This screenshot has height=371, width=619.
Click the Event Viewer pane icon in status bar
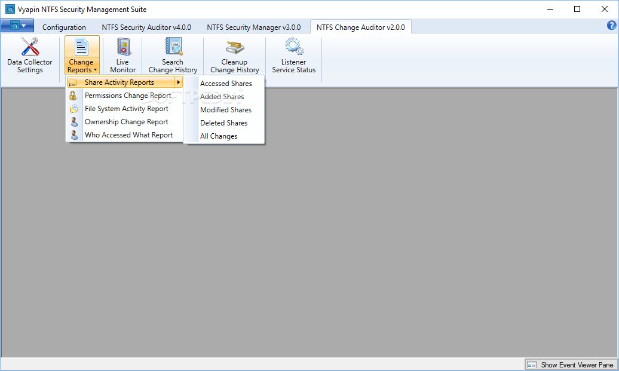pos(532,364)
